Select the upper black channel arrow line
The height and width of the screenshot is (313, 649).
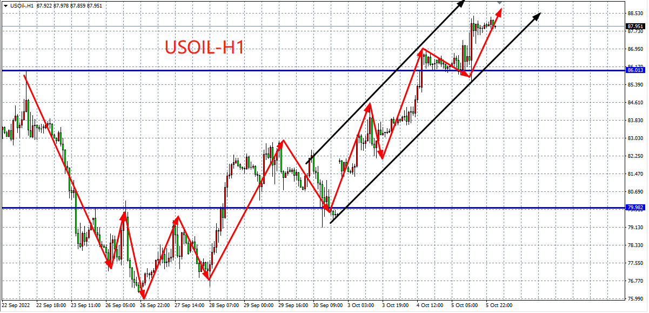coord(384,81)
